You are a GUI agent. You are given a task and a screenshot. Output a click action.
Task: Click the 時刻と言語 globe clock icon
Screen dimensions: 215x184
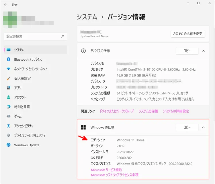9,107
